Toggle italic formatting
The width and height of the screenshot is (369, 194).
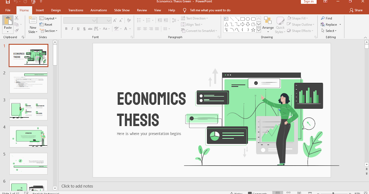click(72, 29)
